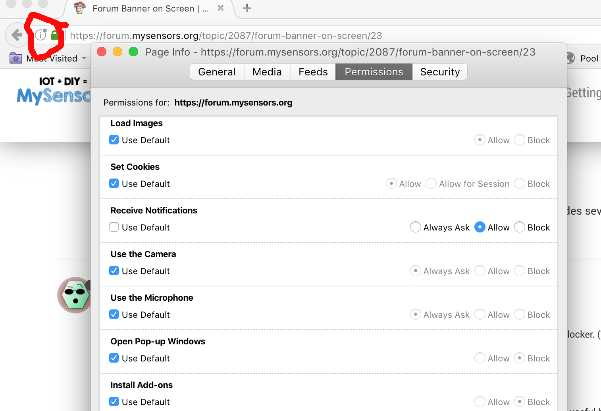The height and width of the screenshot is (411, 601).
Task: Click the green padlock security icon
Action: pyautogui.click(x=55, y=35)
